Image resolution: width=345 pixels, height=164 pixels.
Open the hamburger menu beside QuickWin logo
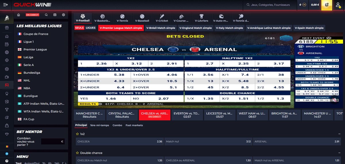(6, 5)
